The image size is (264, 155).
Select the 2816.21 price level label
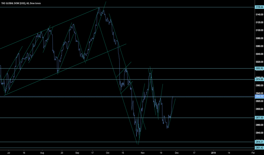tap(259, 142)
